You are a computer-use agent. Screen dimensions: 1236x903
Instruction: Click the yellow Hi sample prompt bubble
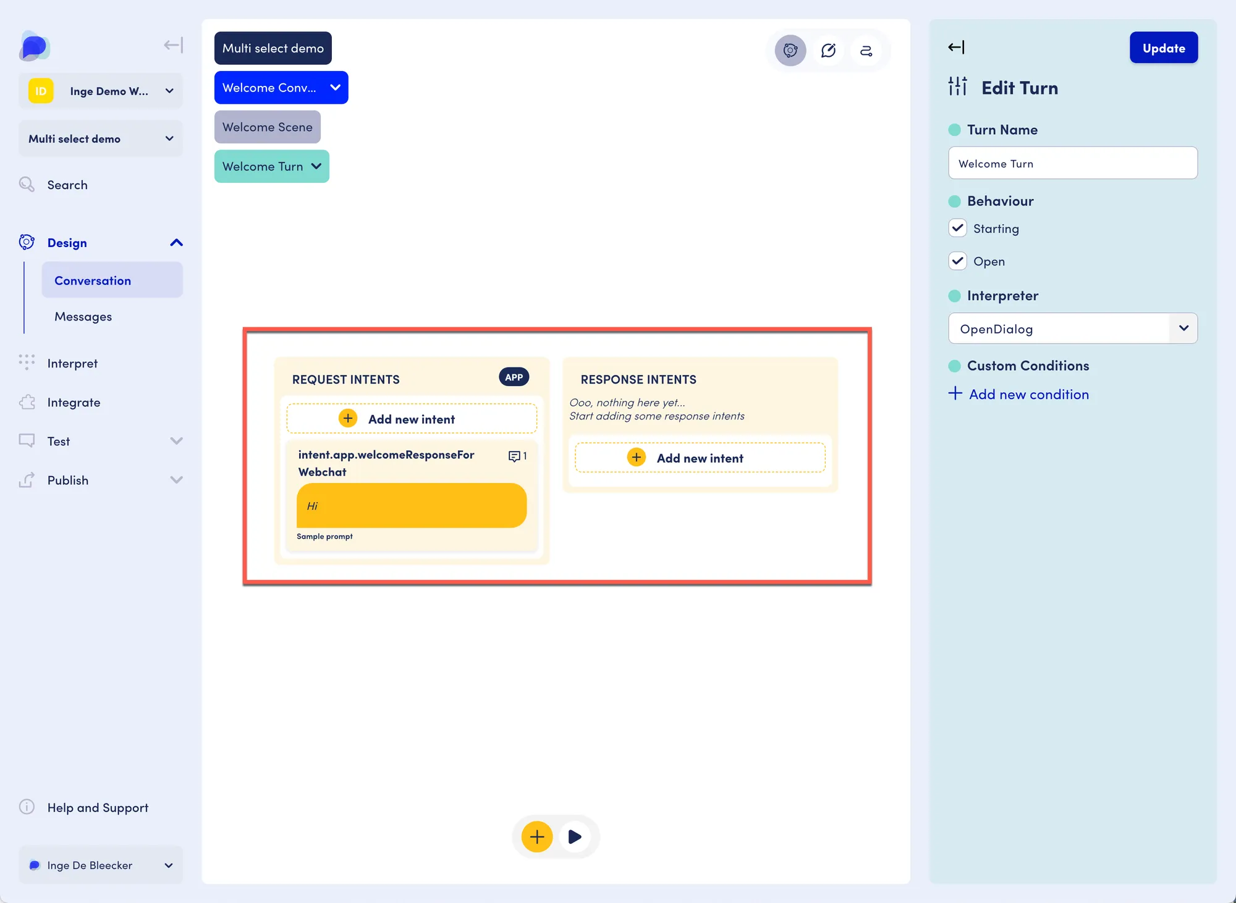coord(412,505)
